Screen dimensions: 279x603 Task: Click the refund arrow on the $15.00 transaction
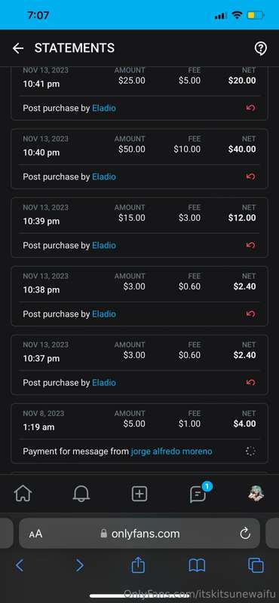tap(250, 245)
